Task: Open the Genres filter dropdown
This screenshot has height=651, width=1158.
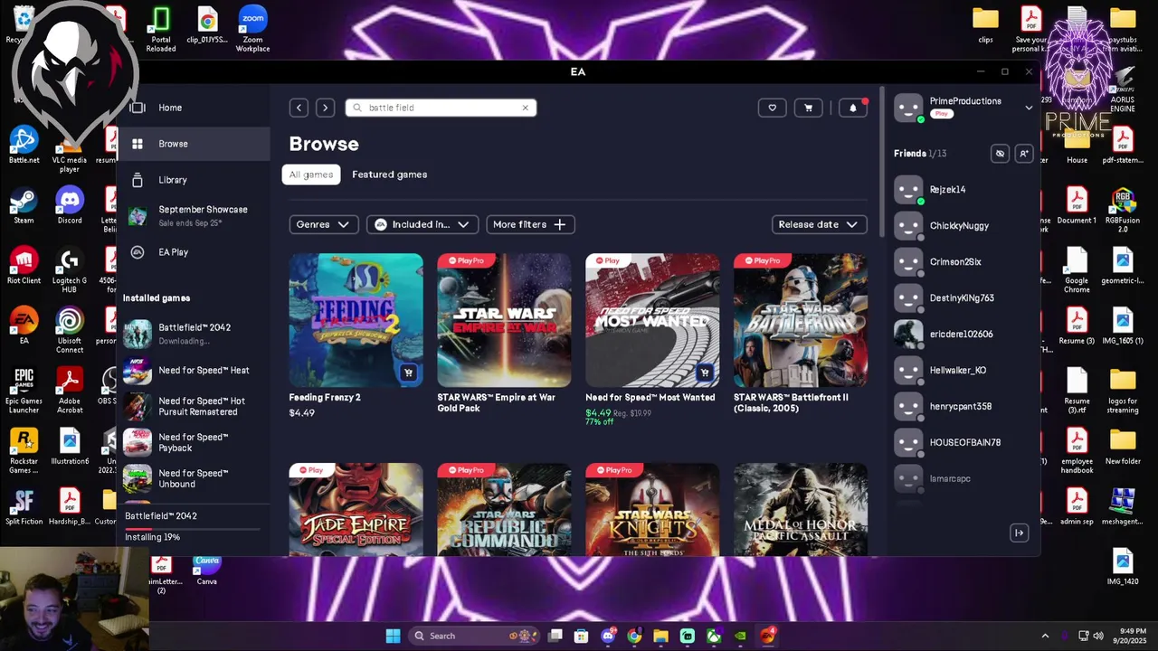Action: pyautogui.click(x=324, y=224)
